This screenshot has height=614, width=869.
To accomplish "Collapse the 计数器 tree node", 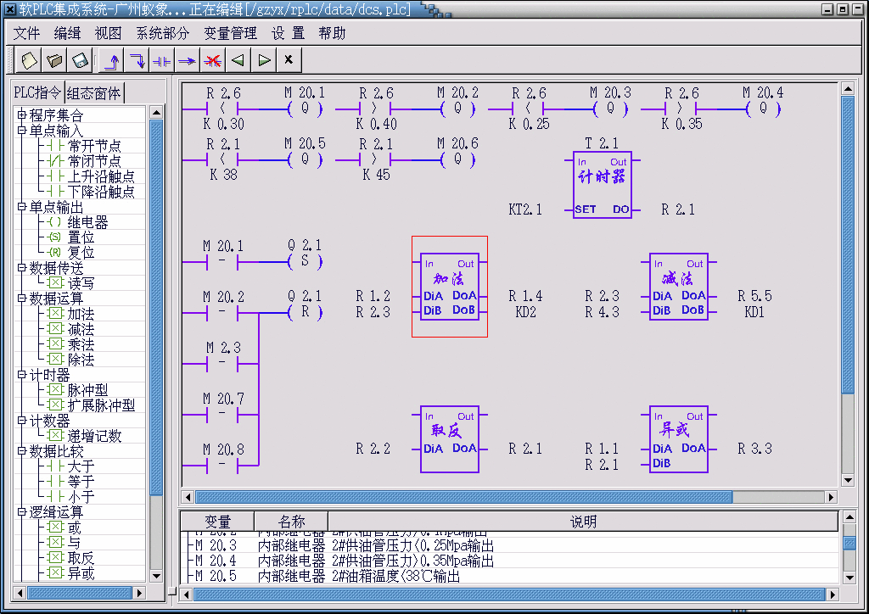I will coord(21,421).
